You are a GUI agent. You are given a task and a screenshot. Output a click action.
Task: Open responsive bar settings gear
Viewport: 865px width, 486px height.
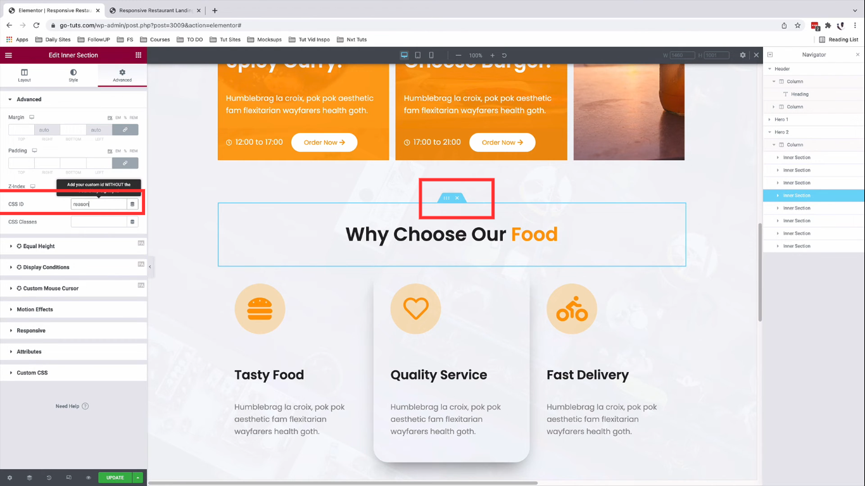pos(743,55)
